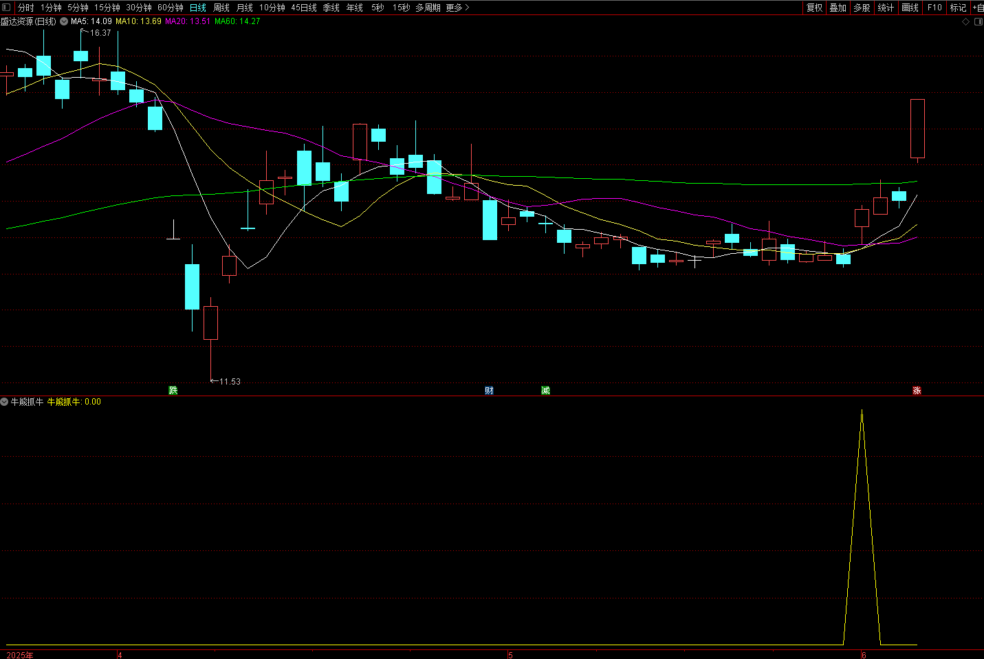Viewport: 984px width, 659px height.
Task: Toggle the right side panel icon
Action: (978, 22)
